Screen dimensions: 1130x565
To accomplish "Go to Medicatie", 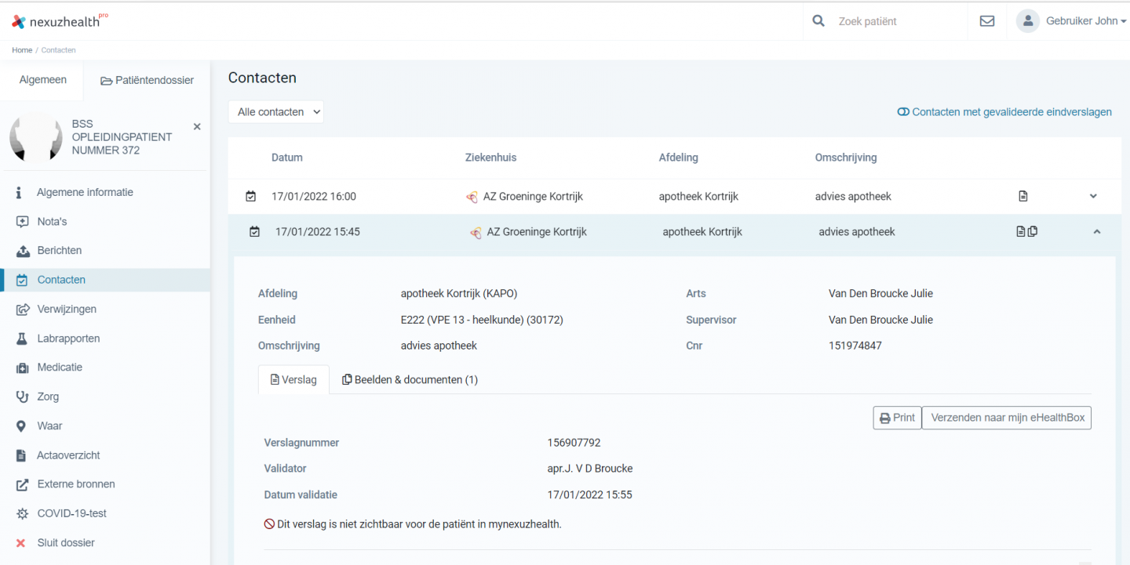I will pyautogui.click(x=60, y=368).
